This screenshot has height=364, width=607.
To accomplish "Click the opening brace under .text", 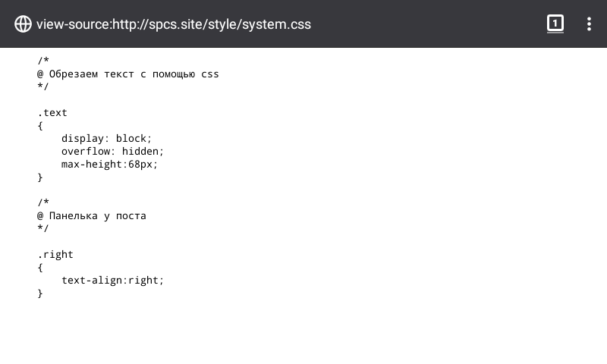I will (x=40, y=126).
